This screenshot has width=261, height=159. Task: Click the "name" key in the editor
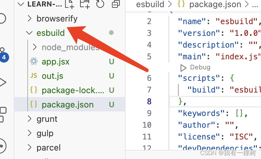192,21
